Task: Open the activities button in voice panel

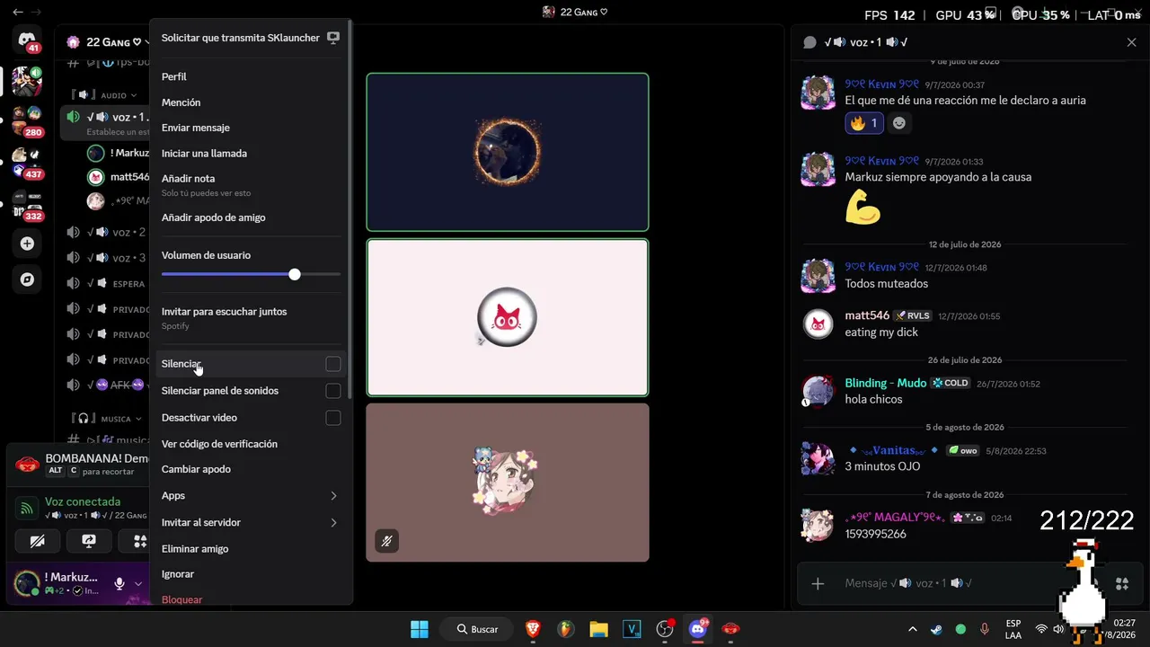Action: click(x=138, y=541)
